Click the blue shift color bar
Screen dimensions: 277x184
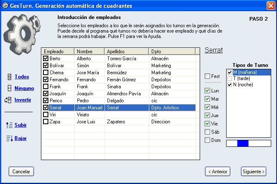(x=243, y=143)
